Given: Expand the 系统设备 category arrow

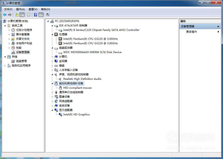Looking at the screenshot, I should click(x=52, y=106).
